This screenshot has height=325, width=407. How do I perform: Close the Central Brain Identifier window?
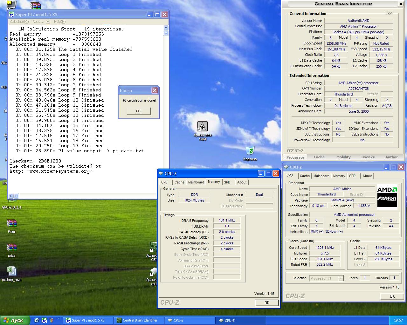coord(401,4)
